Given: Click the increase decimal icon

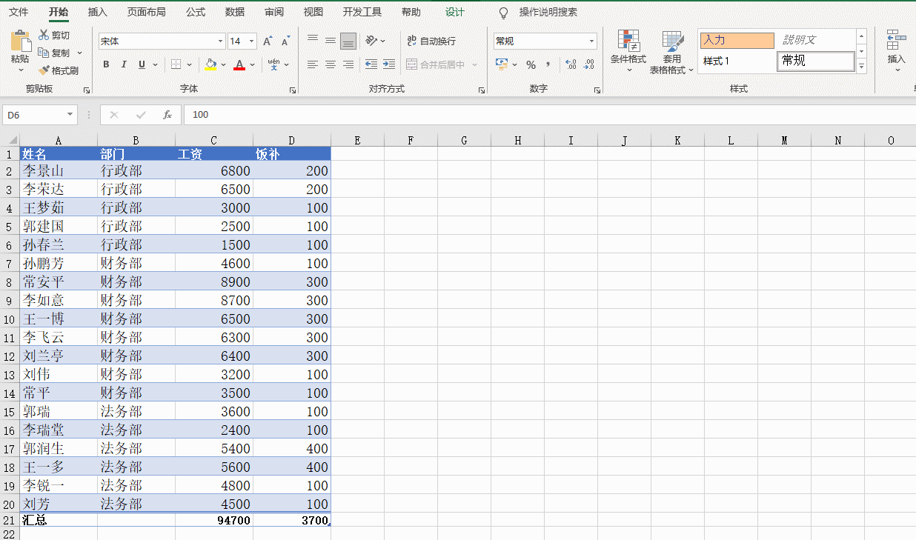Looking at the screenshot, I should point(571,65).
